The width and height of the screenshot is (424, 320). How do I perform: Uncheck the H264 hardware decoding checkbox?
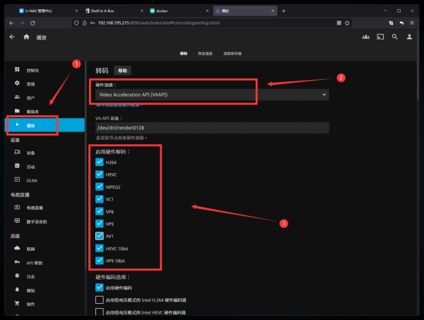point(100,162)
